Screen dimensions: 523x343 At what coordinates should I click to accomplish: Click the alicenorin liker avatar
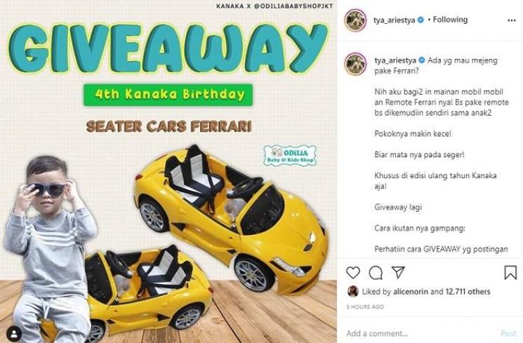coord(352,291)
